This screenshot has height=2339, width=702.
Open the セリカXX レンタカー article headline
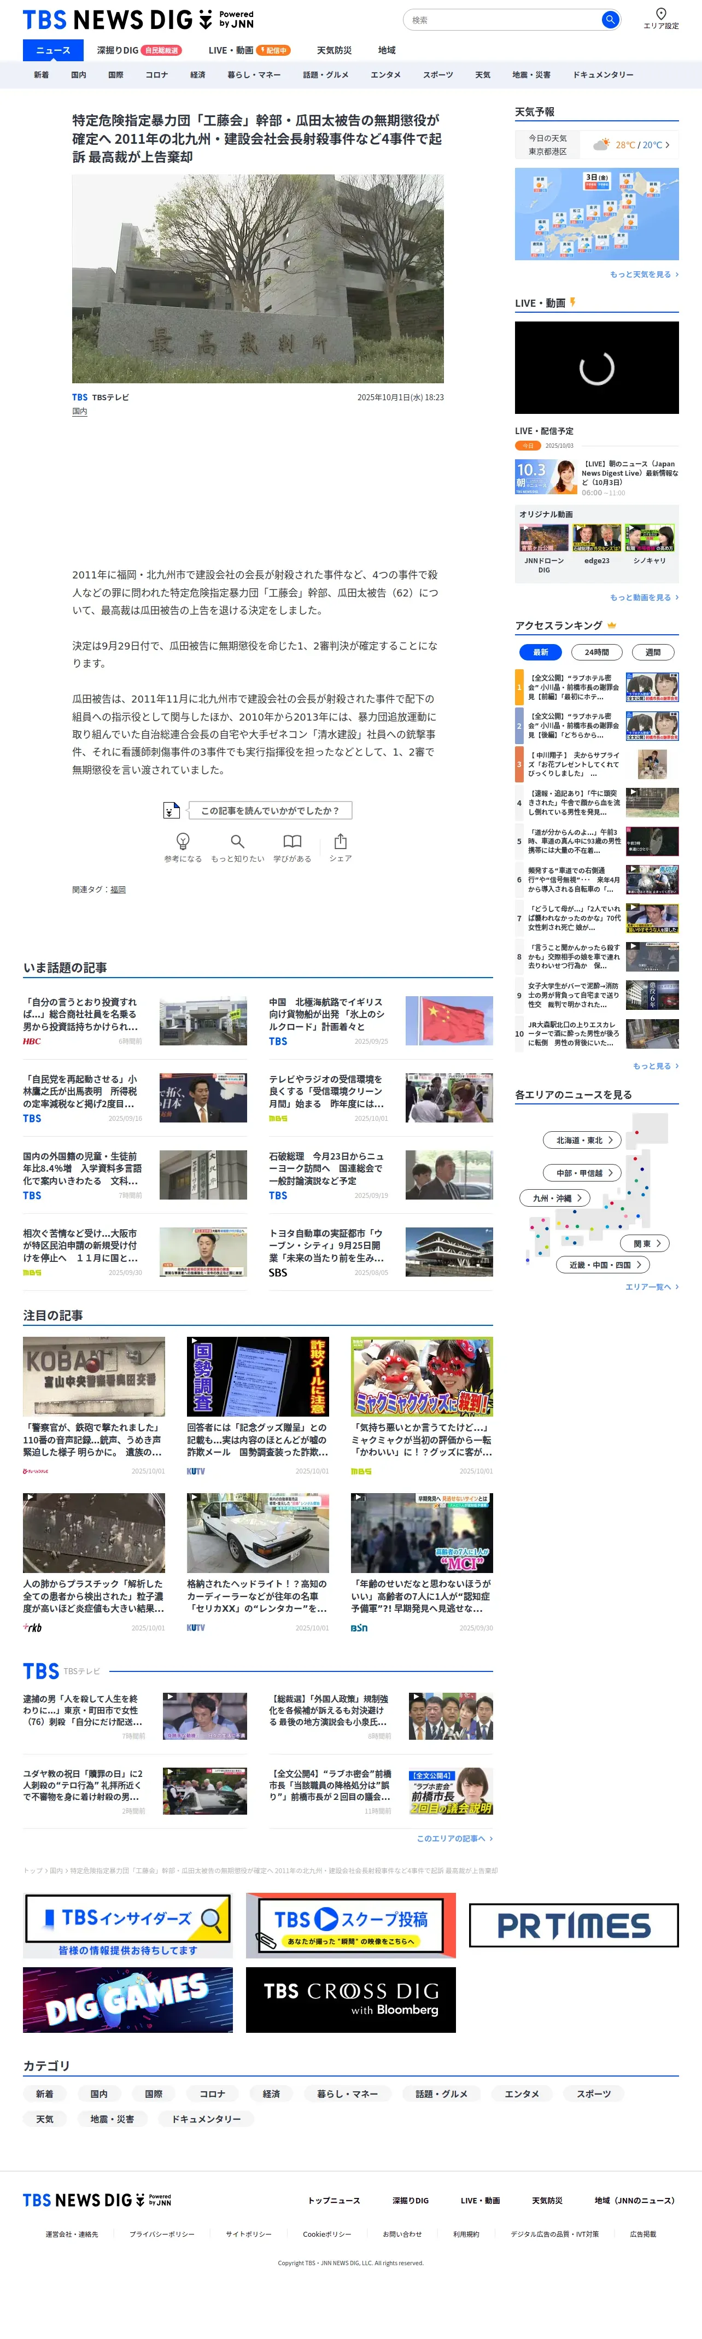257,1595
